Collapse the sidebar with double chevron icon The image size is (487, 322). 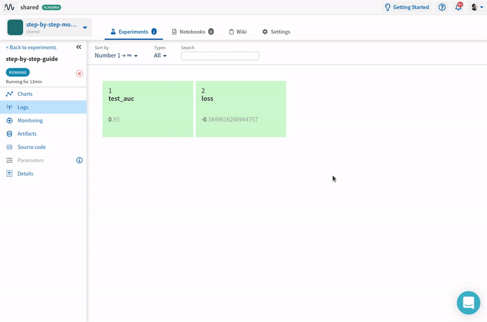(79, 47)
